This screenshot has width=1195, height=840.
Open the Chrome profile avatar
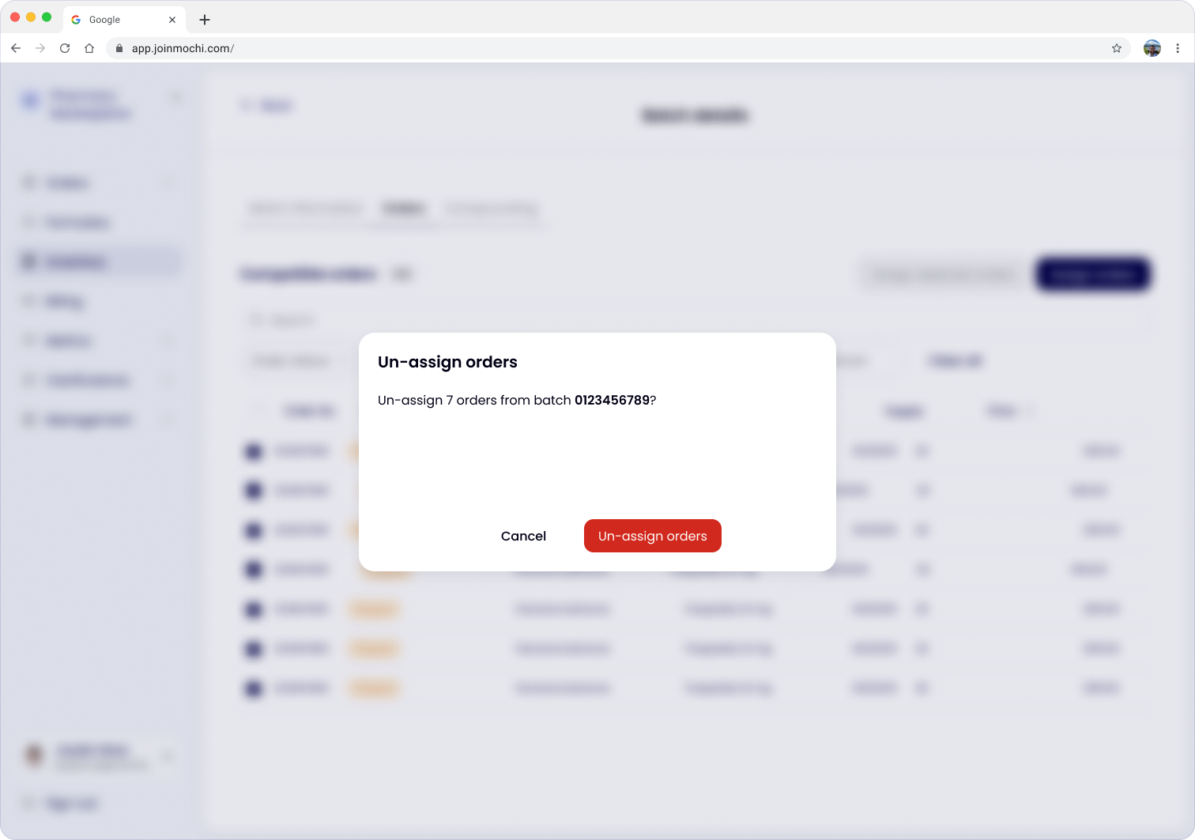(x=1152, y=48)
